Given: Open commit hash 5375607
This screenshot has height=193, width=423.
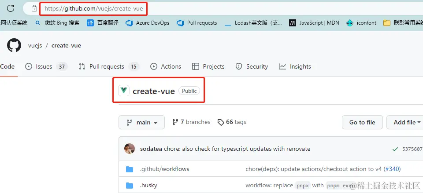Looking at the screenshot, I should pyautogui.click(x=412, y=149).
